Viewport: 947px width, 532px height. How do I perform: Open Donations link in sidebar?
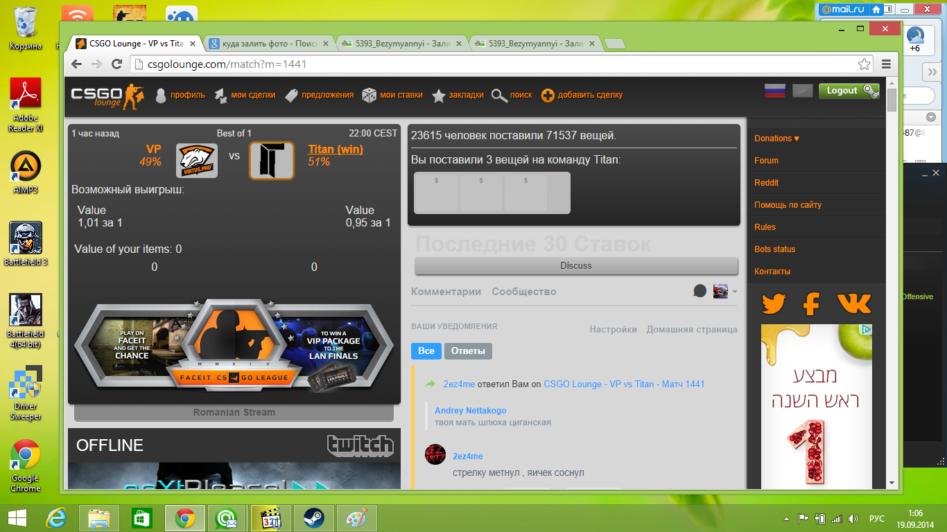(x=776, y=139)
